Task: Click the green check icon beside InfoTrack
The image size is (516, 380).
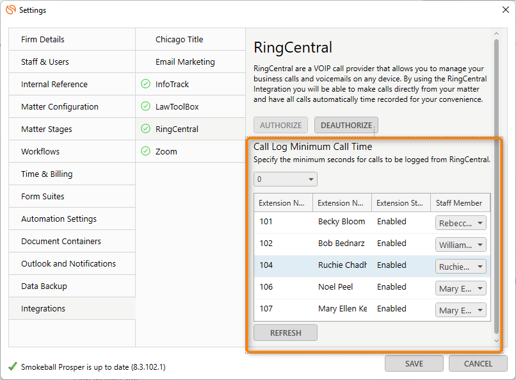Action: pos(145,84)
